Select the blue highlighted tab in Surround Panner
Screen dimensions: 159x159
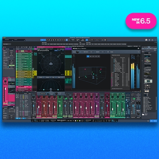(56, 50)
